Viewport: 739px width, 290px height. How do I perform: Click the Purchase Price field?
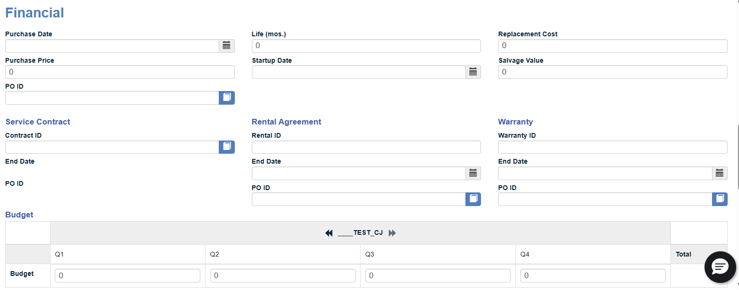point(120,72)
